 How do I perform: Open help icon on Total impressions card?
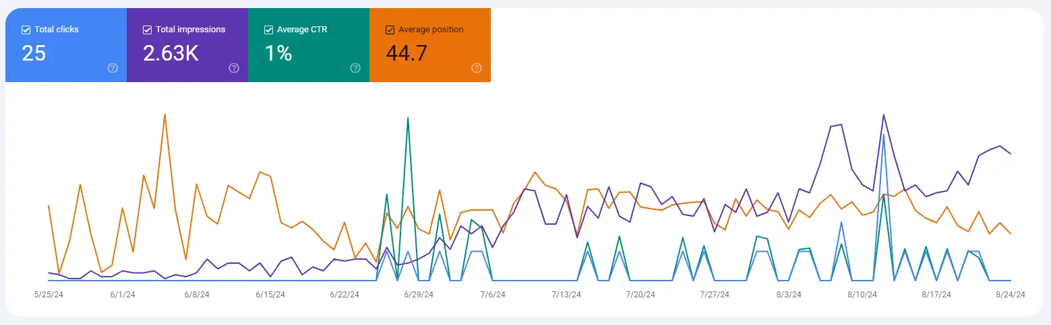point(234,68)
